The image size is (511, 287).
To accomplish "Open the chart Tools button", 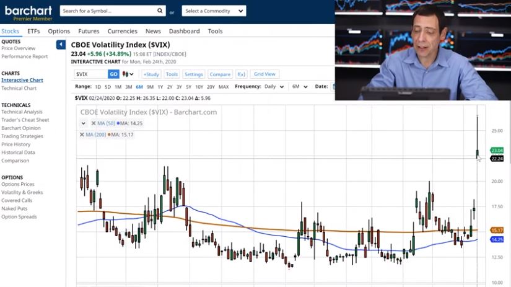I will click(x=172, y=74).
